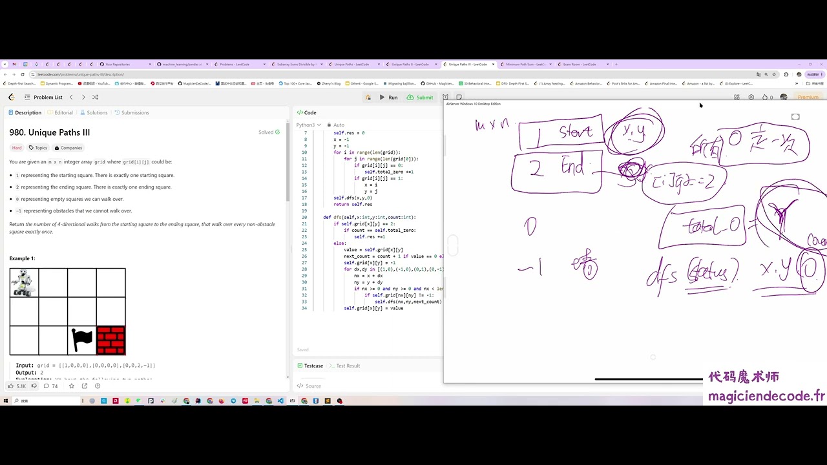
Task: Open the user profile avatar
Action: pyautogui.click(x=784, y=98)
